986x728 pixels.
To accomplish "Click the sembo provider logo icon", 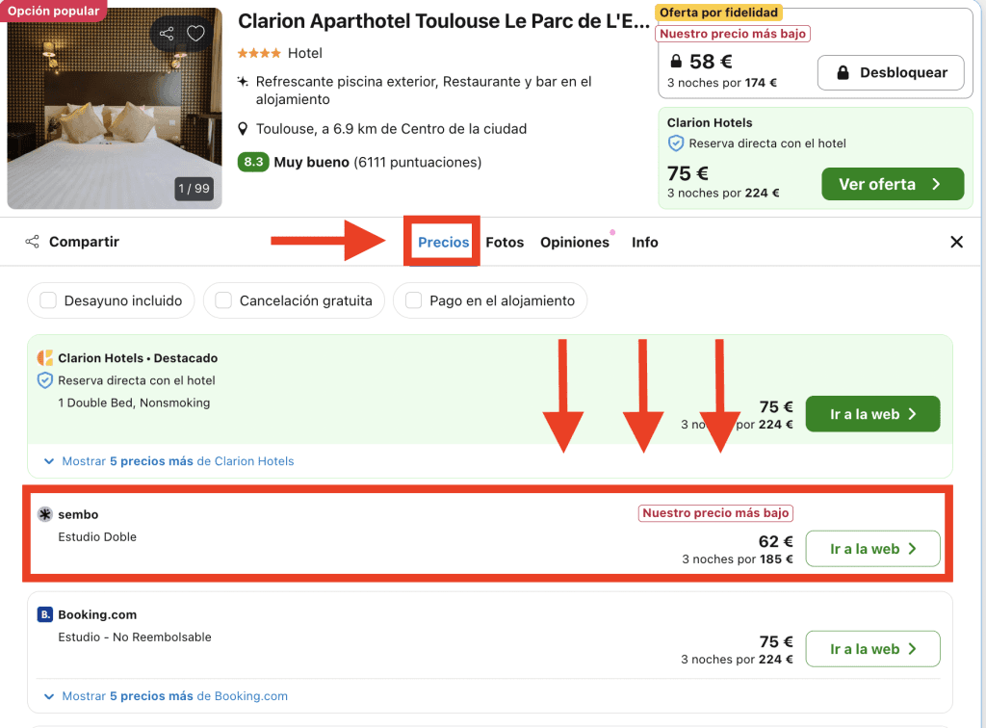I will point(44,514).
